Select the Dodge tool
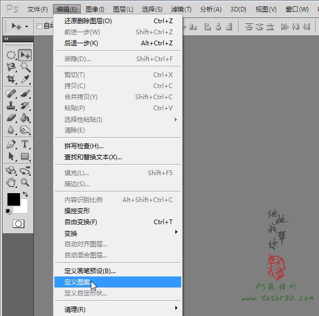Image resolution: width=319 pixels, height=316 pixels. pyautogui.click(x=25, y=130)
